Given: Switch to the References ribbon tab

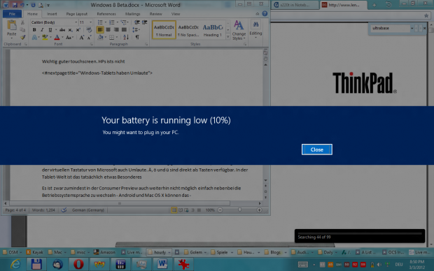Looking at the screenshot, I should [x=106, y=14].
